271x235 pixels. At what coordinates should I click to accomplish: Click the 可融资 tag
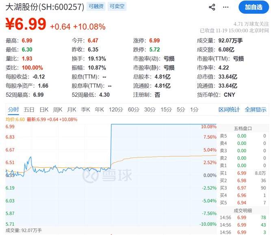coord(97,7)
